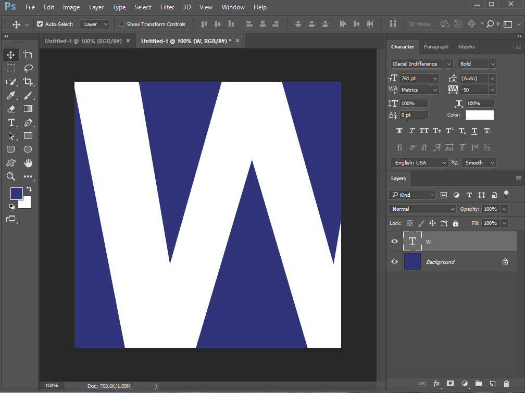Select the Quick Selection tool

point(11,82)
